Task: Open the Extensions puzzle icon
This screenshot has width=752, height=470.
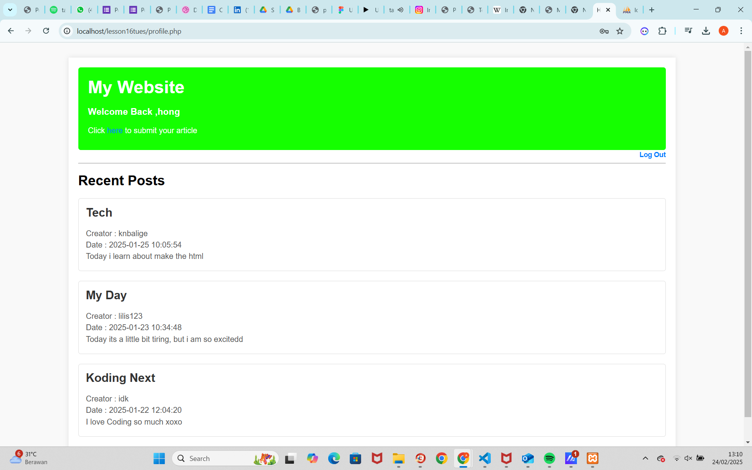Action: click(662, 31)
